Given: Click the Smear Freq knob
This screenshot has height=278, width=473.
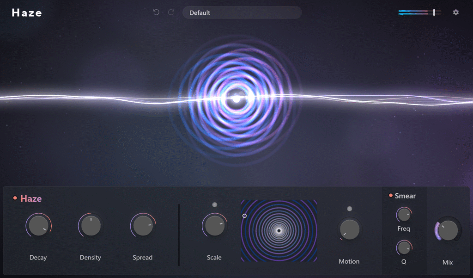Looking at the screenshot, I should click(404, 215).
